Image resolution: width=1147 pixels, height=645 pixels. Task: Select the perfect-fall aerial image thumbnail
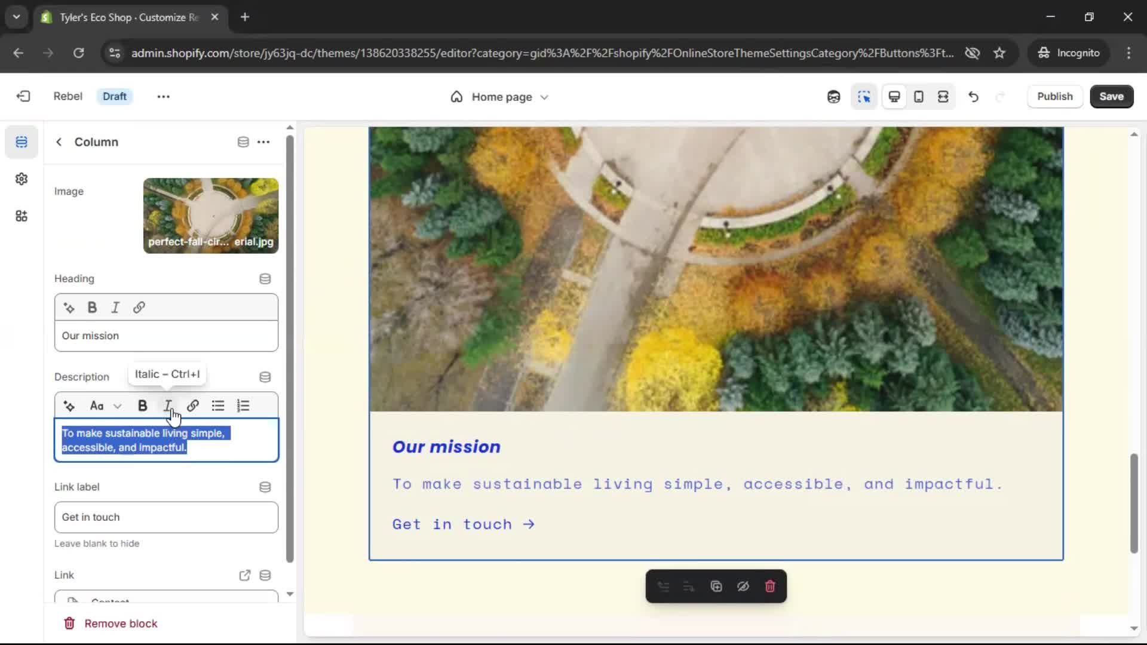(x=210, y=215)
